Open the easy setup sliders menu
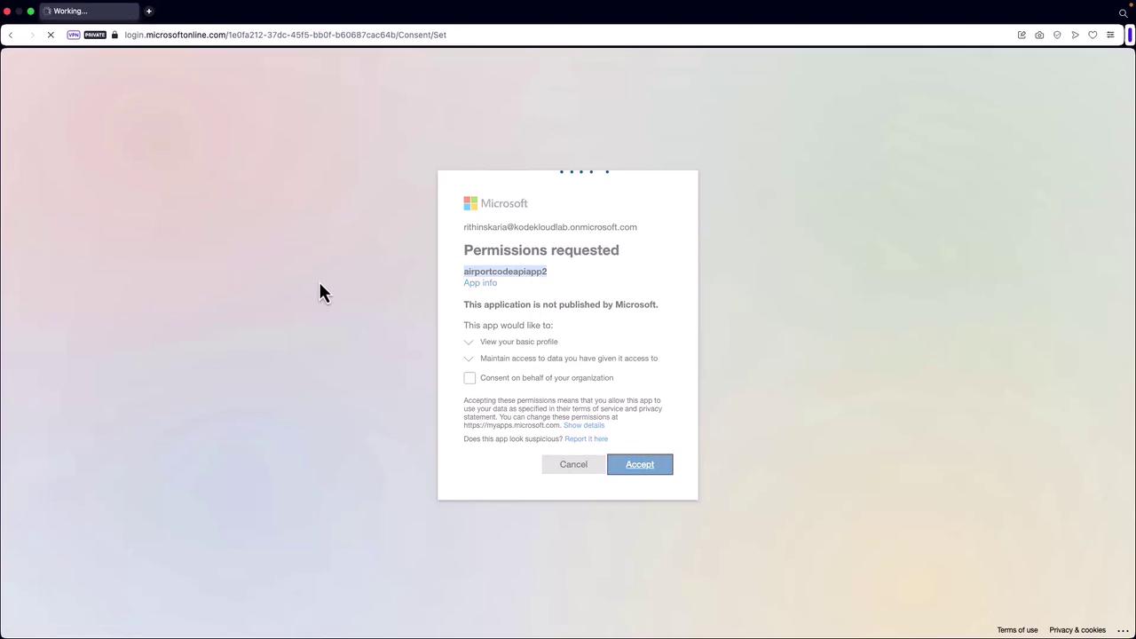The width and height of the screenshot is (1136, 639). [x=1110, y=35]
